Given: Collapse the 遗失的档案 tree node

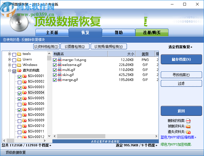Looking at the screenshot, I should click(x=9, y=71).
